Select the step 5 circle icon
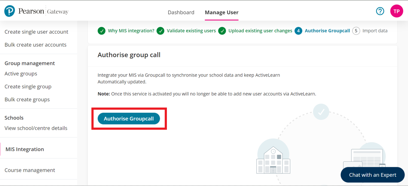 [x=356, y=31]
